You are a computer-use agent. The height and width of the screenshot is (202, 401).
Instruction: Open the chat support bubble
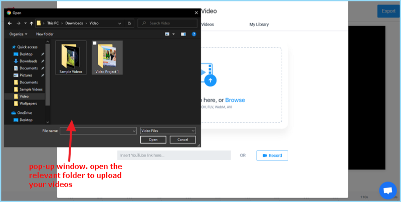[x=388, y=190]
